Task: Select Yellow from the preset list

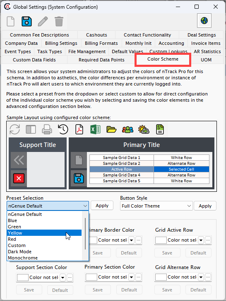Action: (44, 233)
